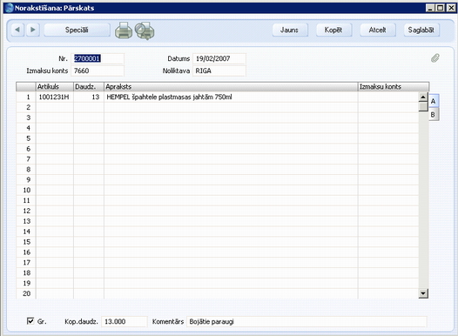Open the Speciāli menu

(x=77, y=30)
